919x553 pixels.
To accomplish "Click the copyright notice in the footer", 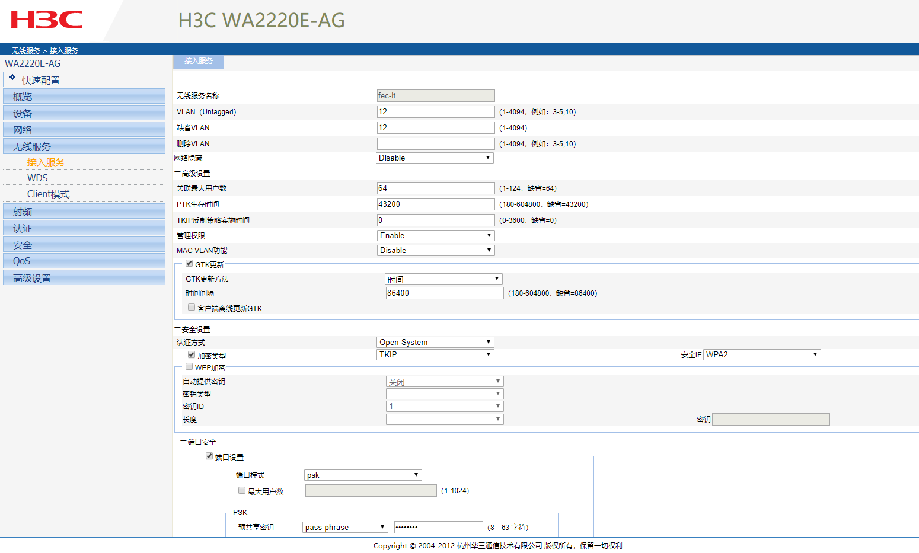I will 497,545.
